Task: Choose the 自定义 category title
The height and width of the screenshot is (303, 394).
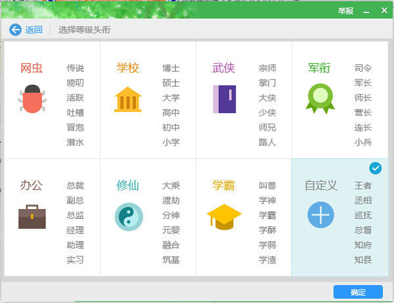Action: (321, 185)
